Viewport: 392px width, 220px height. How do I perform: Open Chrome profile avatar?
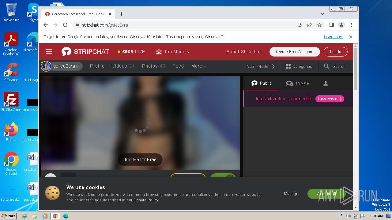pos(341,25)
